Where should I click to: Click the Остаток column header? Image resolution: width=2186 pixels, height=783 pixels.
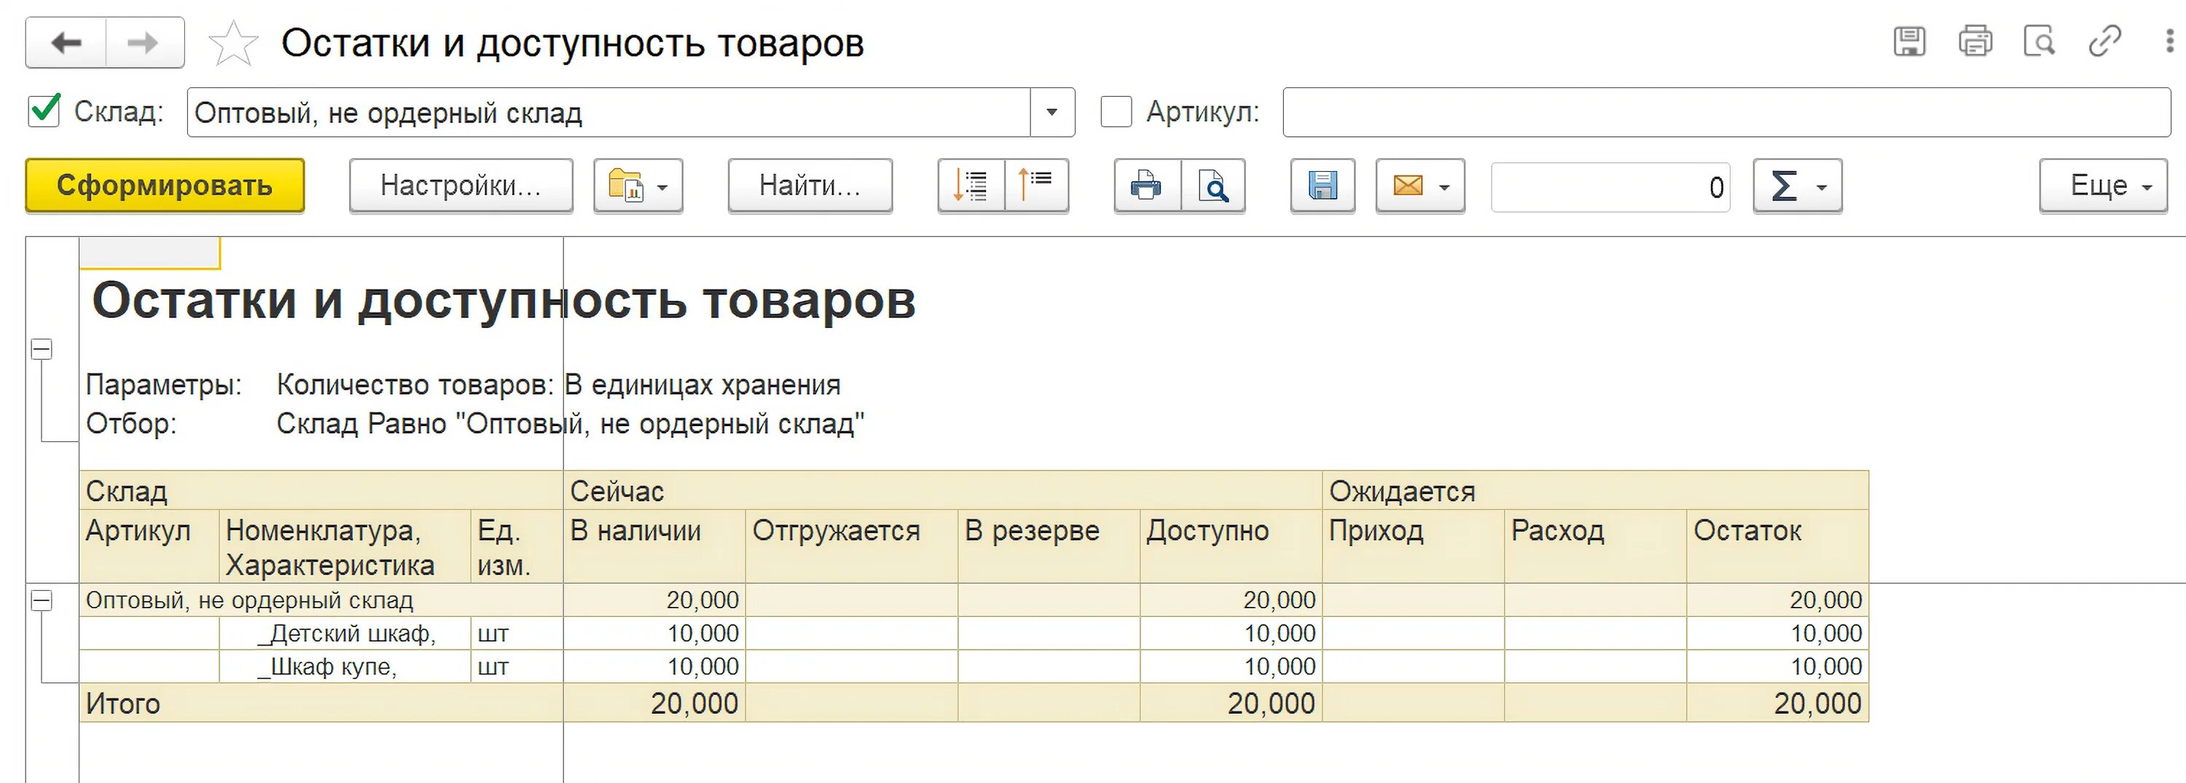pos(1778,546)
